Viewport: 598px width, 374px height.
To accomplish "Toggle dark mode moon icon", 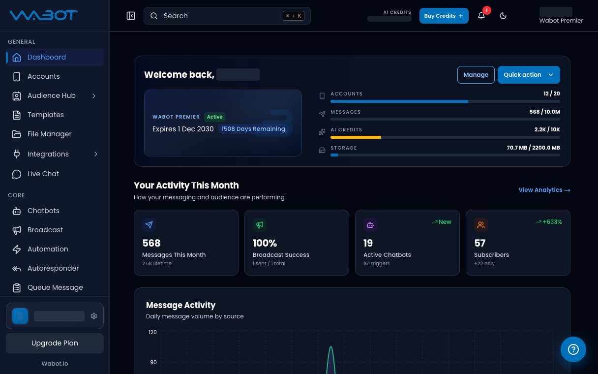I will pyautogui.click(x=503, y=16).
